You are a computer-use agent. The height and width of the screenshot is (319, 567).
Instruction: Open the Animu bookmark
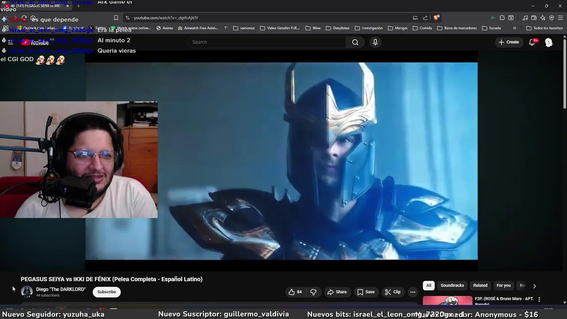coord(164,28)
